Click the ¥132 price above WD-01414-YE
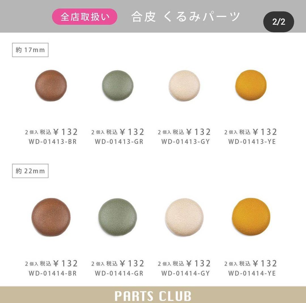 [265, 263]
